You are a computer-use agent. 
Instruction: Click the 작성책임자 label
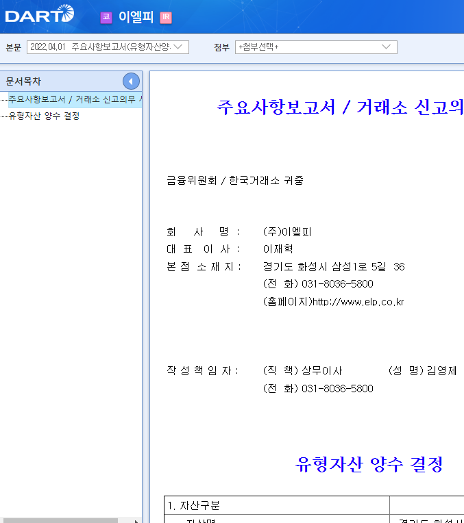[202, 370]
